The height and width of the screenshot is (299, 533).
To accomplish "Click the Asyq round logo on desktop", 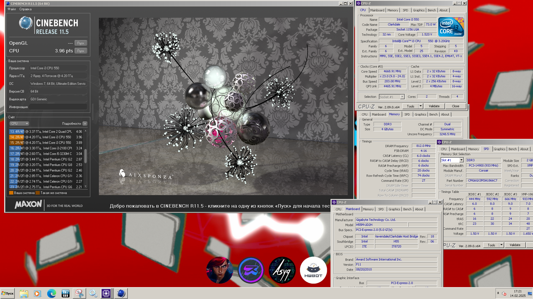I will coord(282,270).
